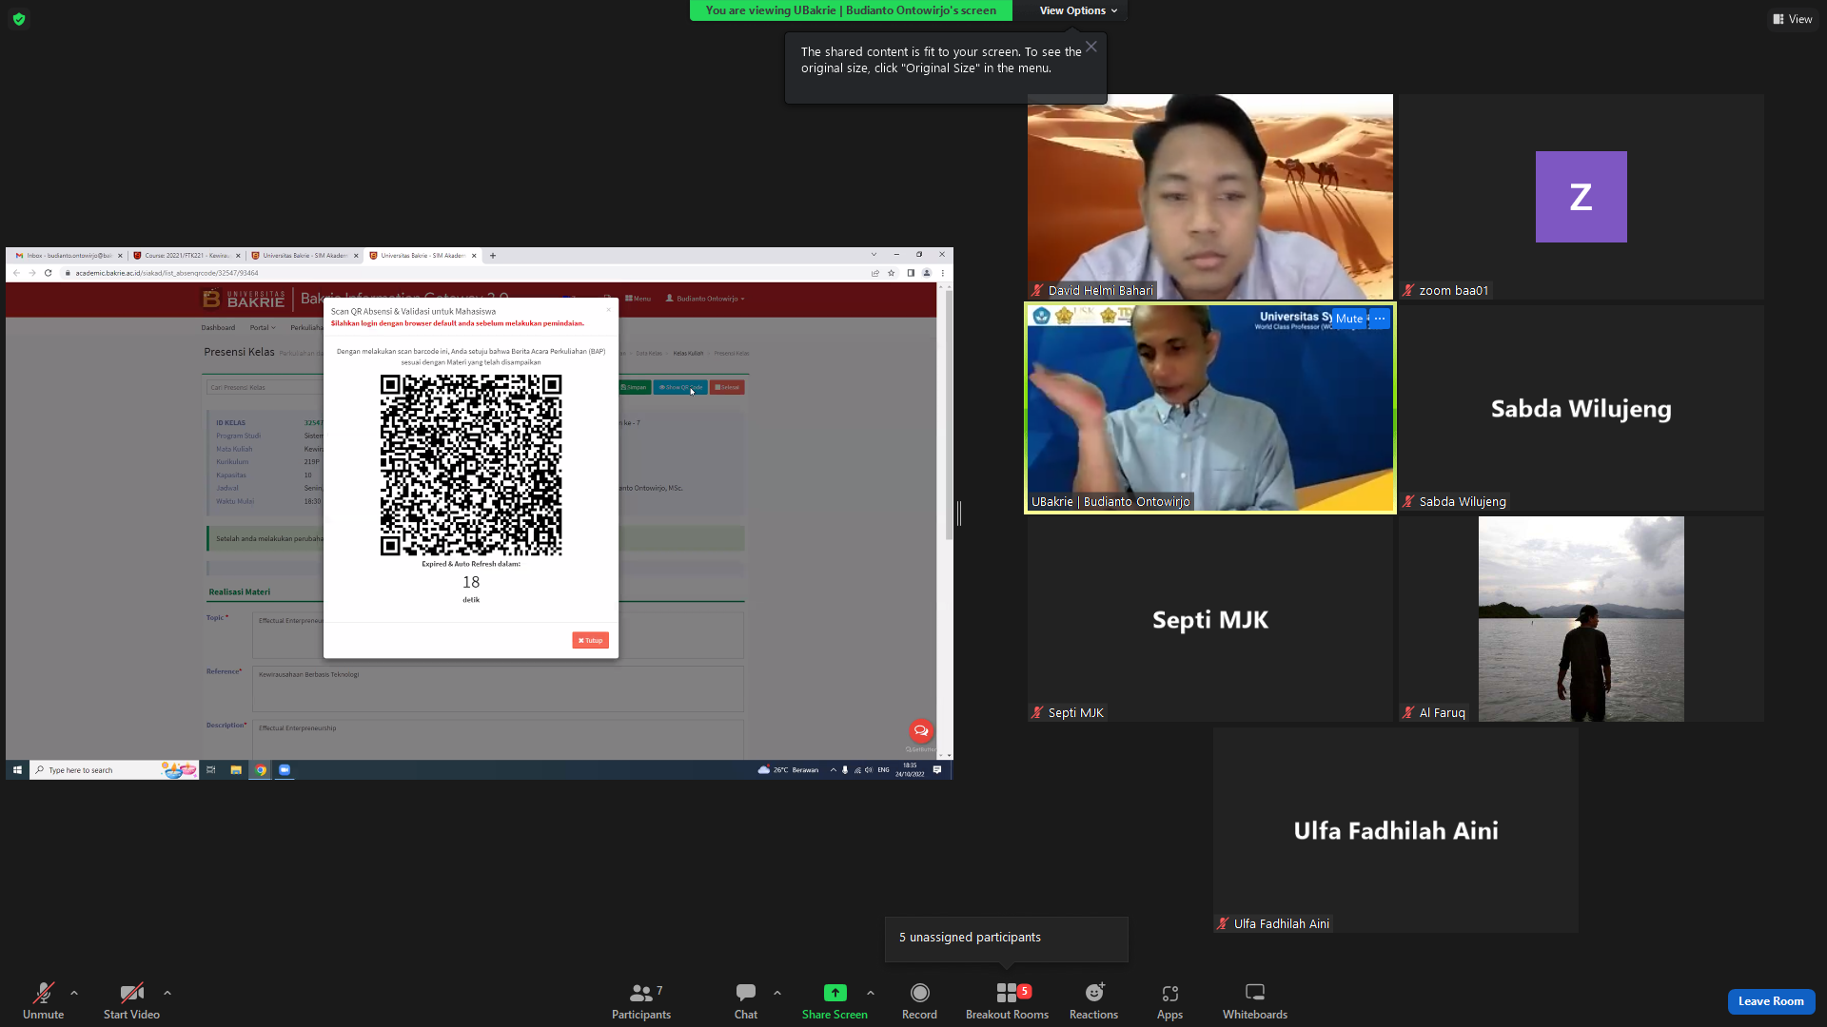
Task: Select Septi MJK's participant tile
Action: [1210, 619]
